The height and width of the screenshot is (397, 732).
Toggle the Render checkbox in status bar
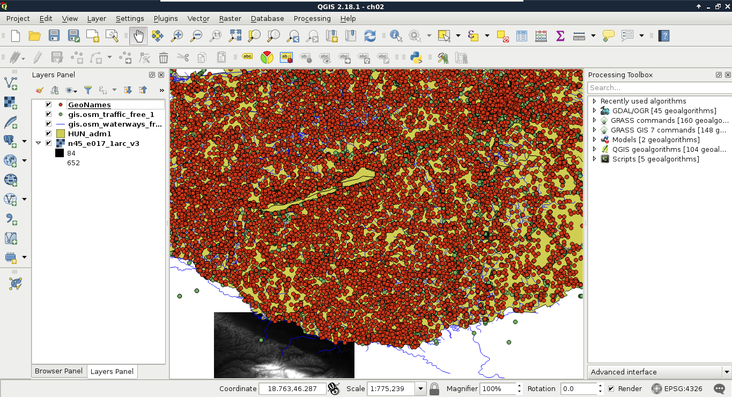pyautogui.click(x=611, y=389)
